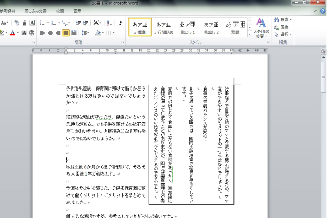
Task: Toggle distributed alignment
Action: 74,33
